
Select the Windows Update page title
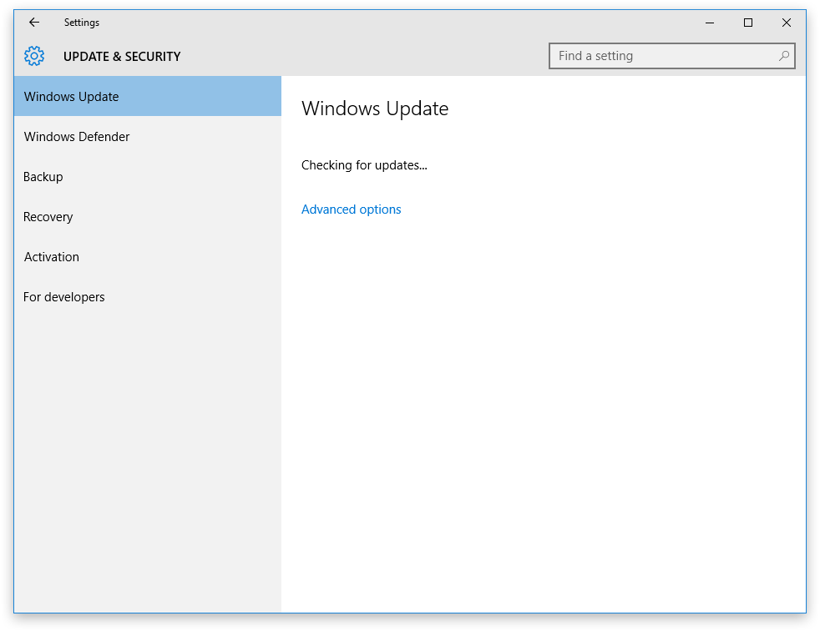point(375,109)
